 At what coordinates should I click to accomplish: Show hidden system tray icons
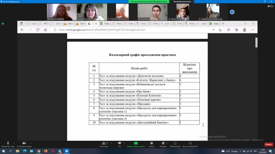click(x=241, y=151)
